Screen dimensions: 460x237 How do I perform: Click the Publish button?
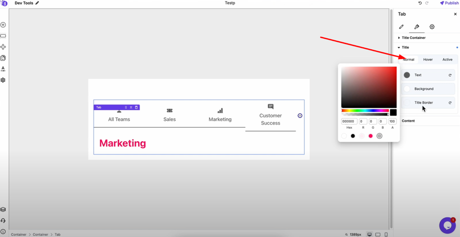pos(448,3)
